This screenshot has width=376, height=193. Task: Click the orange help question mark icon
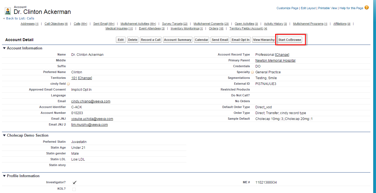pos(367,7)
